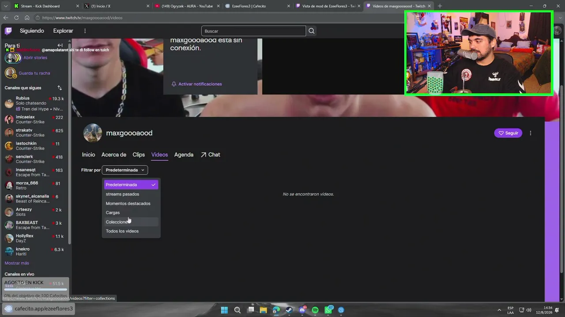
Task: Click the browser address bar URL
Action: [83, 18]
